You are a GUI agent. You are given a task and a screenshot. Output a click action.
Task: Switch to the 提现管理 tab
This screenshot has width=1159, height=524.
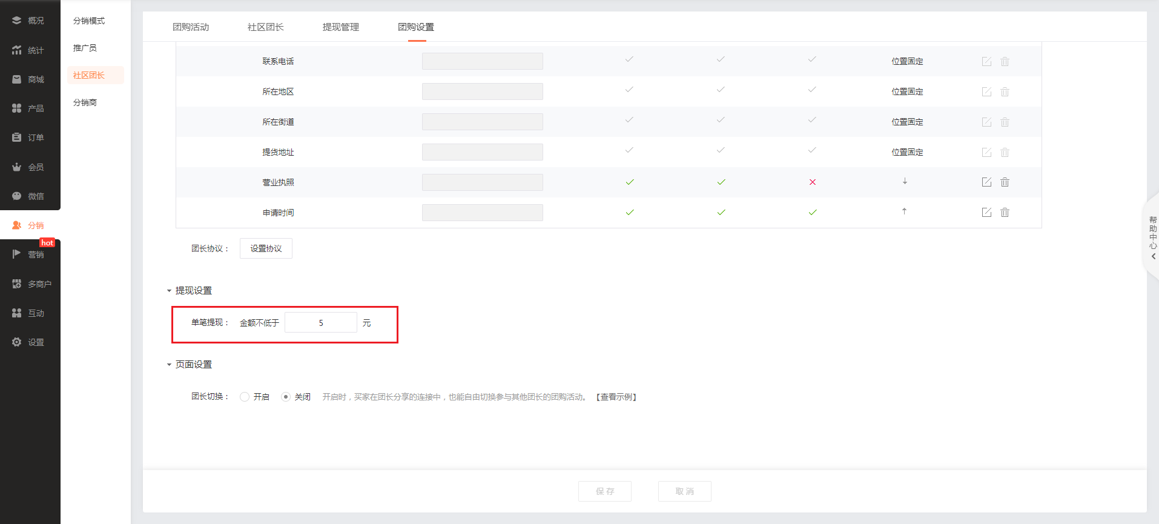point(341,27)
